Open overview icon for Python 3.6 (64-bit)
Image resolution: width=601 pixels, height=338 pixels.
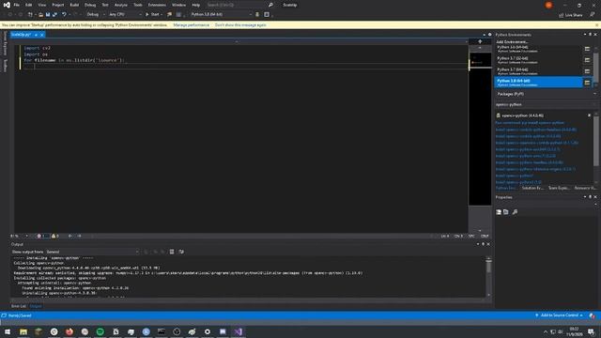tap(587, 49)
